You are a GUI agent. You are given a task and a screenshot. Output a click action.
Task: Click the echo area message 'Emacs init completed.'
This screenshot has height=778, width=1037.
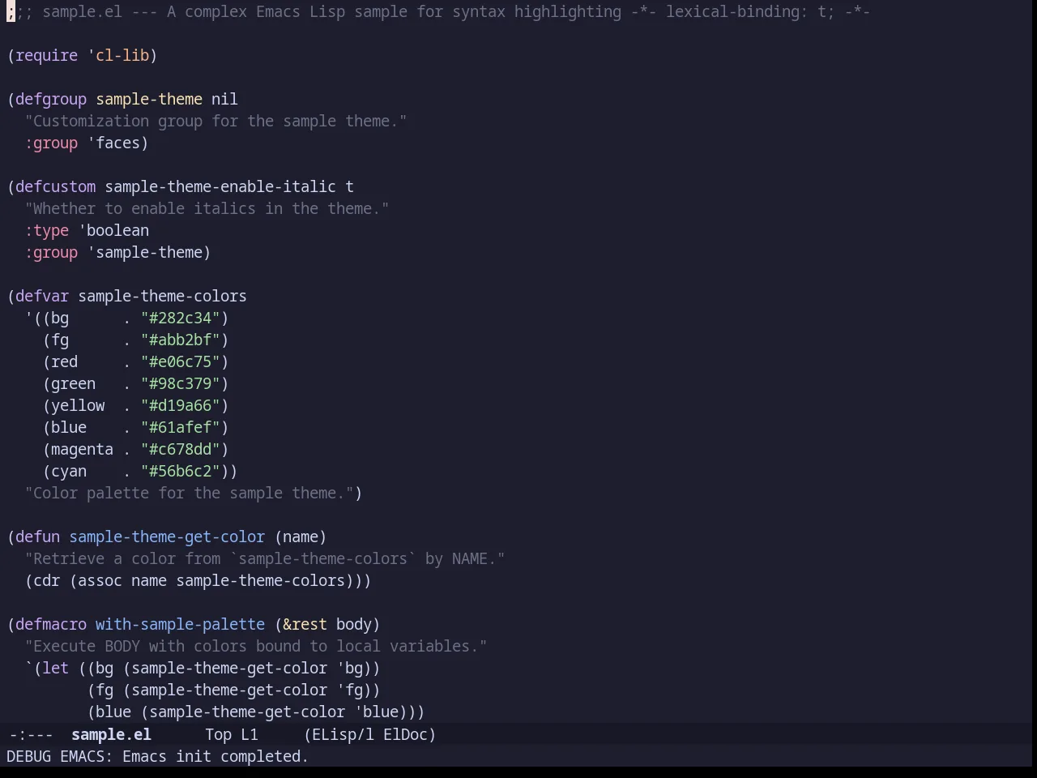(216, 756)
